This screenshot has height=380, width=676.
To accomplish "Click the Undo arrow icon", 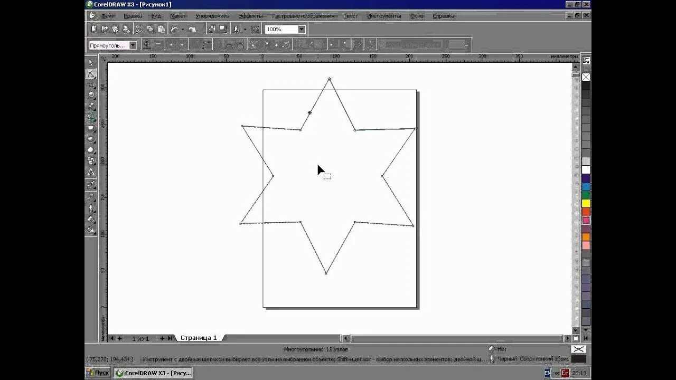I will point(174,29).
